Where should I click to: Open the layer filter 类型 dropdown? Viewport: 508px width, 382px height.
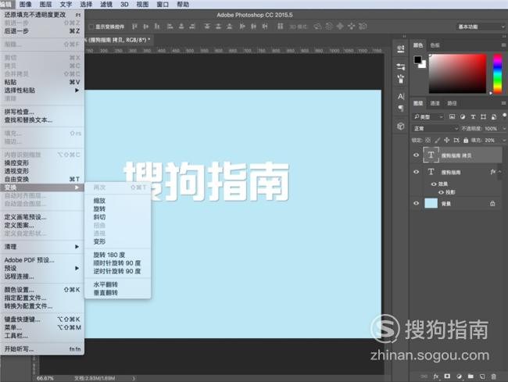428,116
